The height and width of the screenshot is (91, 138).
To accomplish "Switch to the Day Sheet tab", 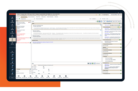I will (x=18, y=17).
